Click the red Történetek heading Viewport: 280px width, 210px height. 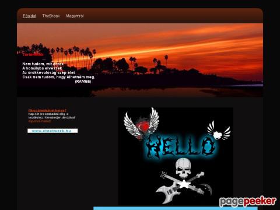tap(33, 55)
